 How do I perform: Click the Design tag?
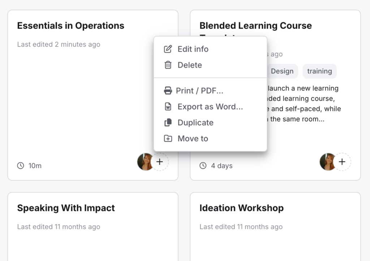tap(282, 71)
